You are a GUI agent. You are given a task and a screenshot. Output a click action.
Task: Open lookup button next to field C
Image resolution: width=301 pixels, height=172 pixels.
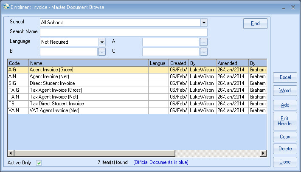204,52
